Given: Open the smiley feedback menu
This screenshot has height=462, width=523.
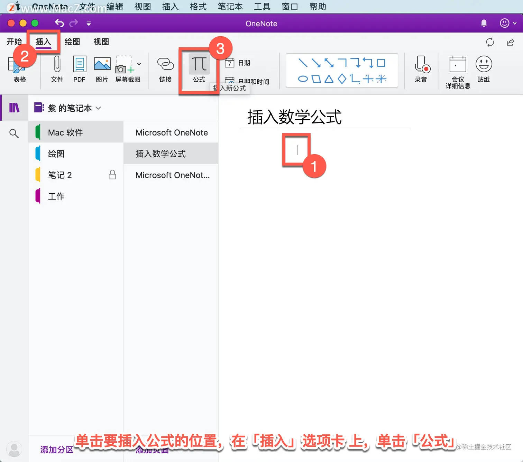Looking at the screenshot, I should [508, 23].
